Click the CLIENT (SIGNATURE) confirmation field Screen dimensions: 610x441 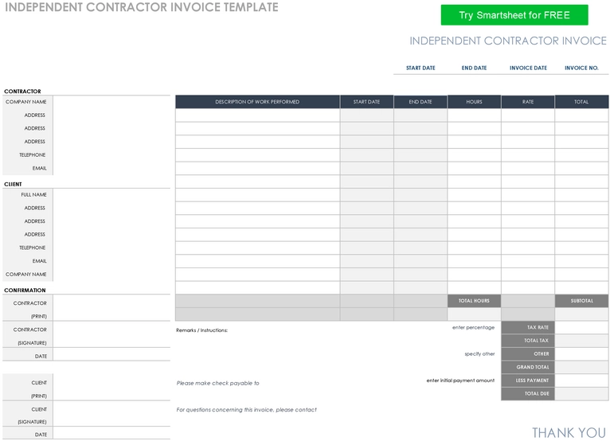(111, 415)
